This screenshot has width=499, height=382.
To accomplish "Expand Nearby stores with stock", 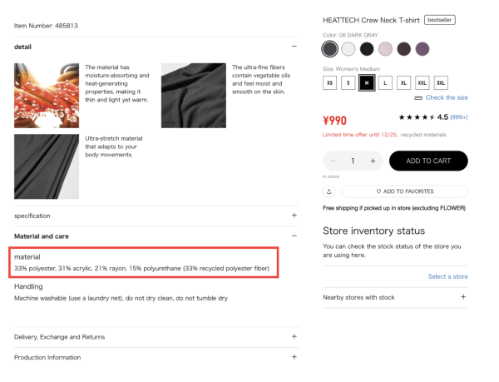I will (x=462, y=297).
